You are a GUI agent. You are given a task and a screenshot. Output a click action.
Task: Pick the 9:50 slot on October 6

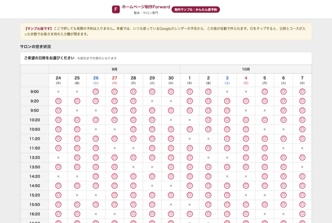coord(284,110)
